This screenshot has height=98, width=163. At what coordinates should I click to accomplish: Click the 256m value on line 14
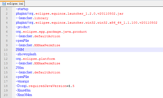[x=20, y=68]
